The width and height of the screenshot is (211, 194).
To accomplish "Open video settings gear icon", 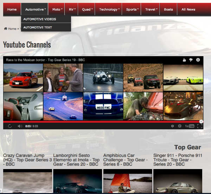I will coord(180,126).
